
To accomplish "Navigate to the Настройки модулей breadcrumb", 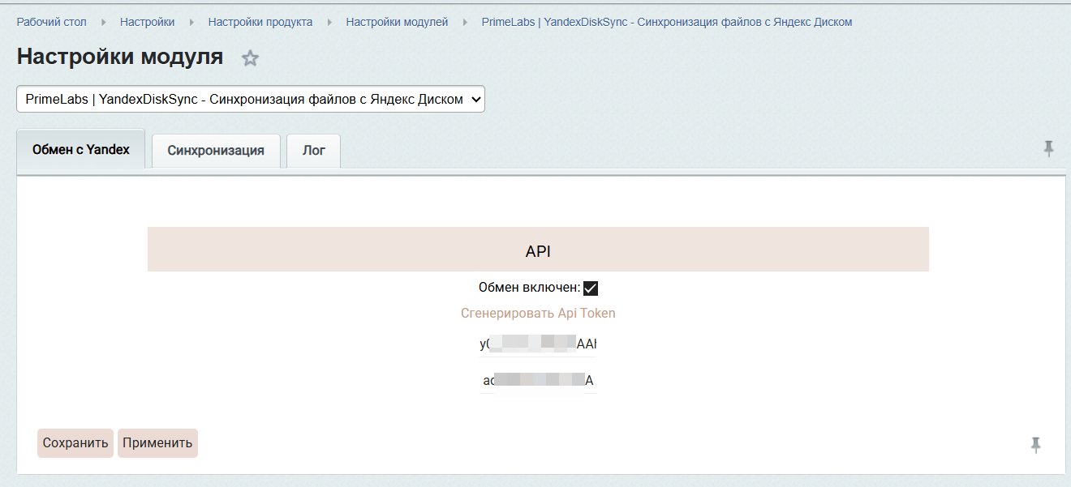I will [x=397, y=23].
